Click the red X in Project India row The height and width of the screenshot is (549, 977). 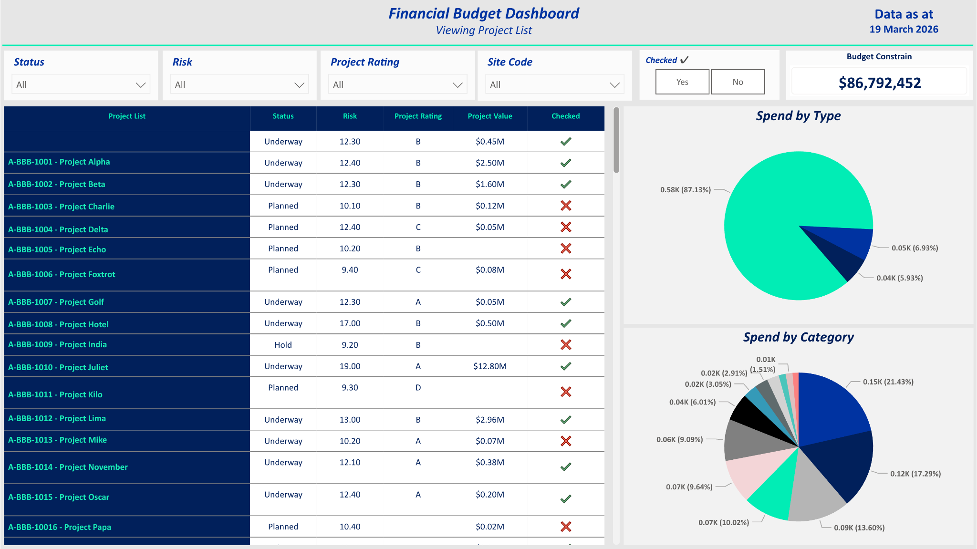click(x=566, y=345)
